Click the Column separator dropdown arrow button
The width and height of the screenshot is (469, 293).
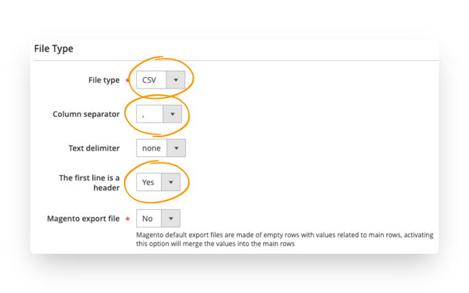[172, 114]
